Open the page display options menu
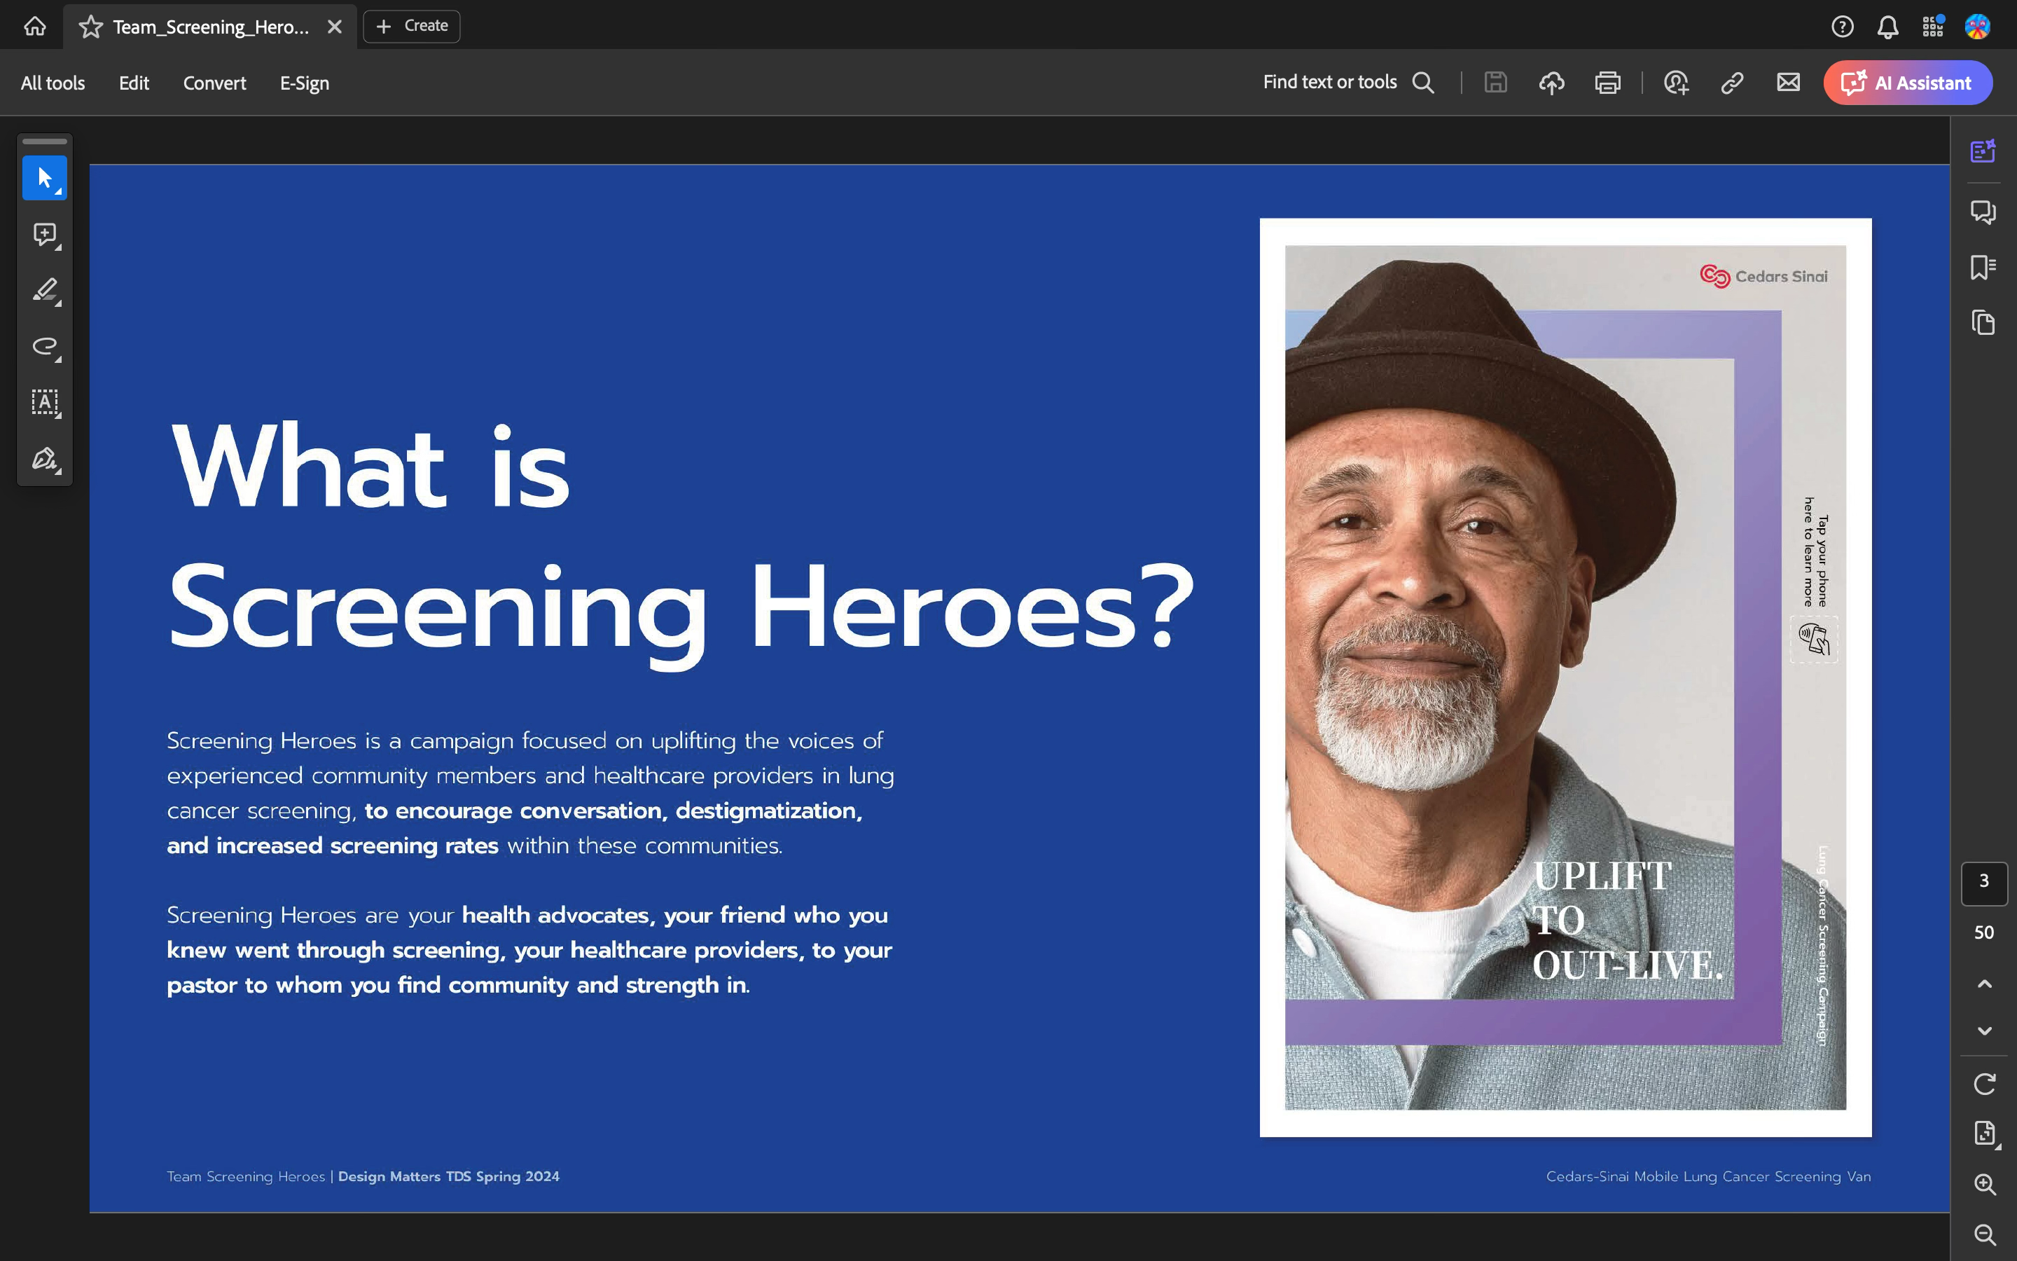Screen dimensions: 2017x1261 pos(1983,1133)
